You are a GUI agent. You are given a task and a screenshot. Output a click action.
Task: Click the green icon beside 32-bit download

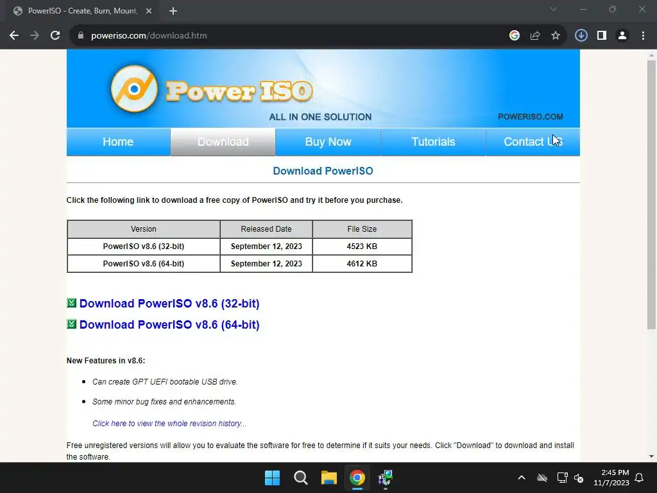click(x=72, y=303)
